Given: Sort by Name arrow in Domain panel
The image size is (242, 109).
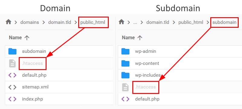Looking at the screenshot, I should click(x=27, y=38).
